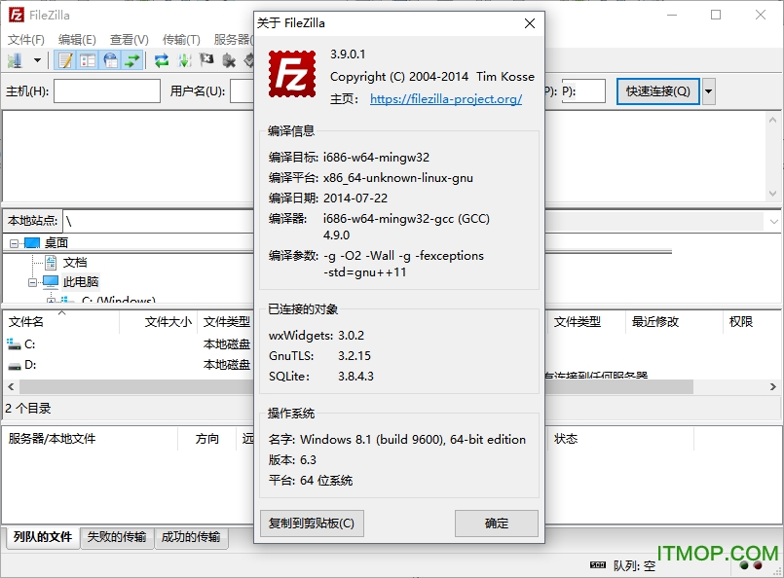This screenshot has width=784, height=578.
Task: Sort local files by 文件类型 column
Action: 226,322
